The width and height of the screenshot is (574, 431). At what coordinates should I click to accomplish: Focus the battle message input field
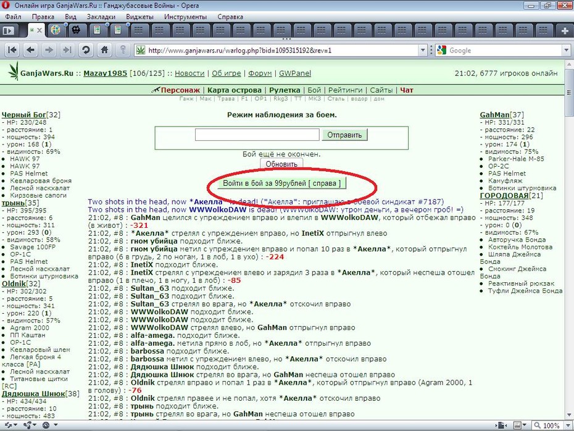(257, 135)
